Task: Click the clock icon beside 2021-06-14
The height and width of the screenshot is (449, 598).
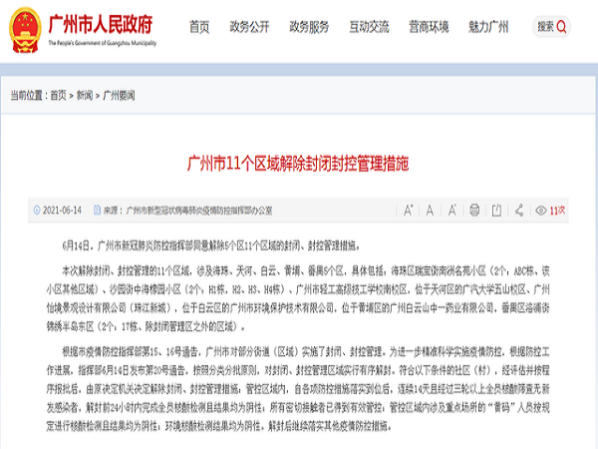Action: tap(37, 211)
